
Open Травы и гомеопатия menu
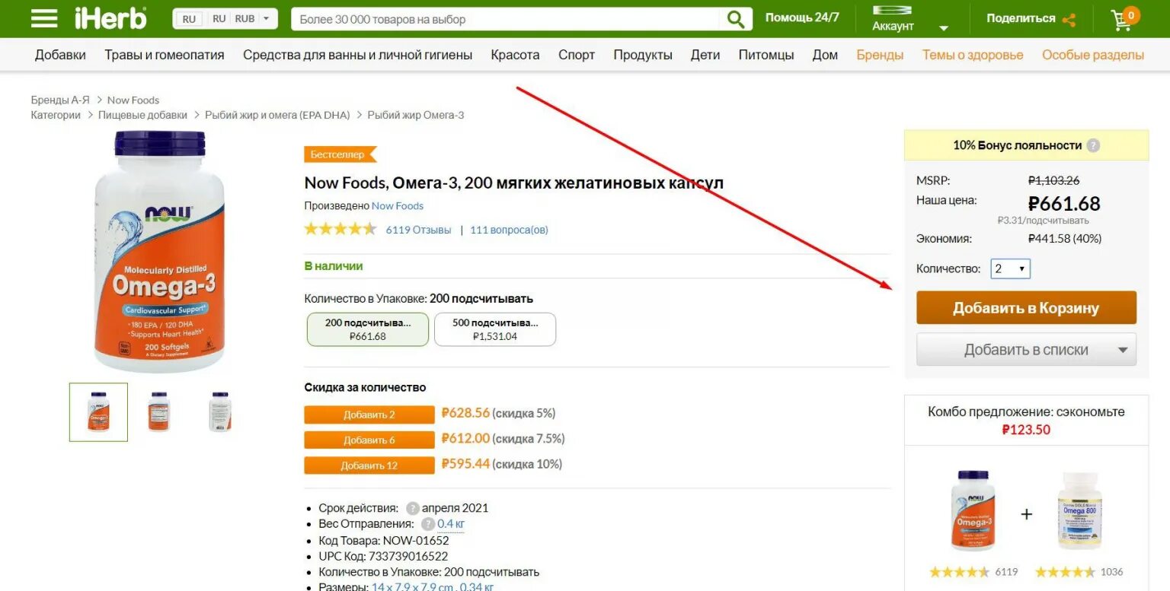[x=165, y=55]
